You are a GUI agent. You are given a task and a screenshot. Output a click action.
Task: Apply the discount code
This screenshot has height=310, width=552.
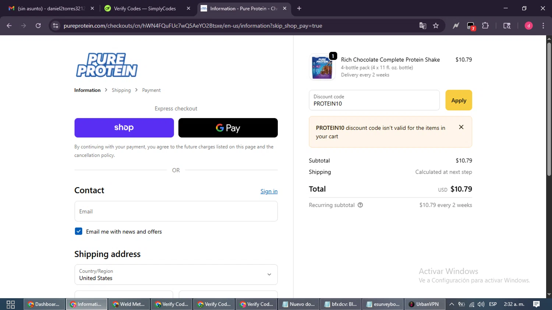pyautogui.click(x=459, y=100)
